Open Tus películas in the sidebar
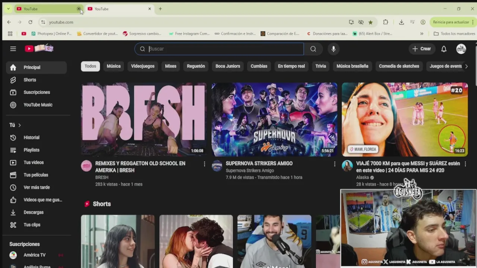 coord(36,175)
